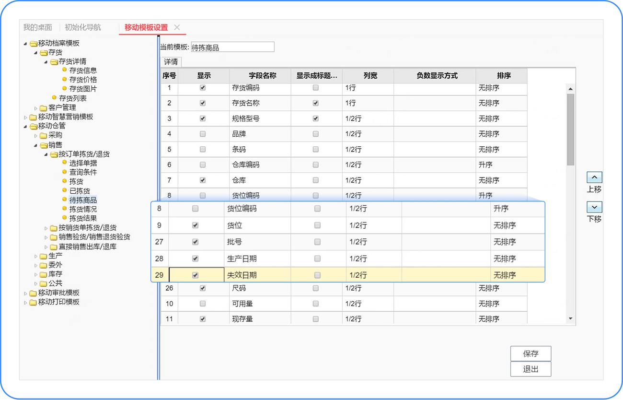Click the 下移 down-arrow icon
Image resolution: width=623 pixels, height=400 pixels.
(x=594, y=207)
